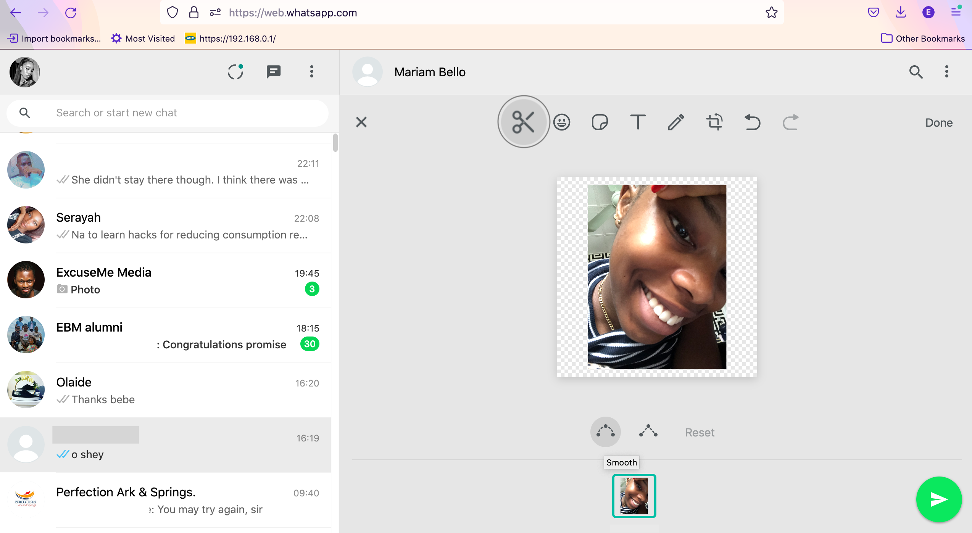Select the photo thumbnail at the bottom

pos(634,496)
